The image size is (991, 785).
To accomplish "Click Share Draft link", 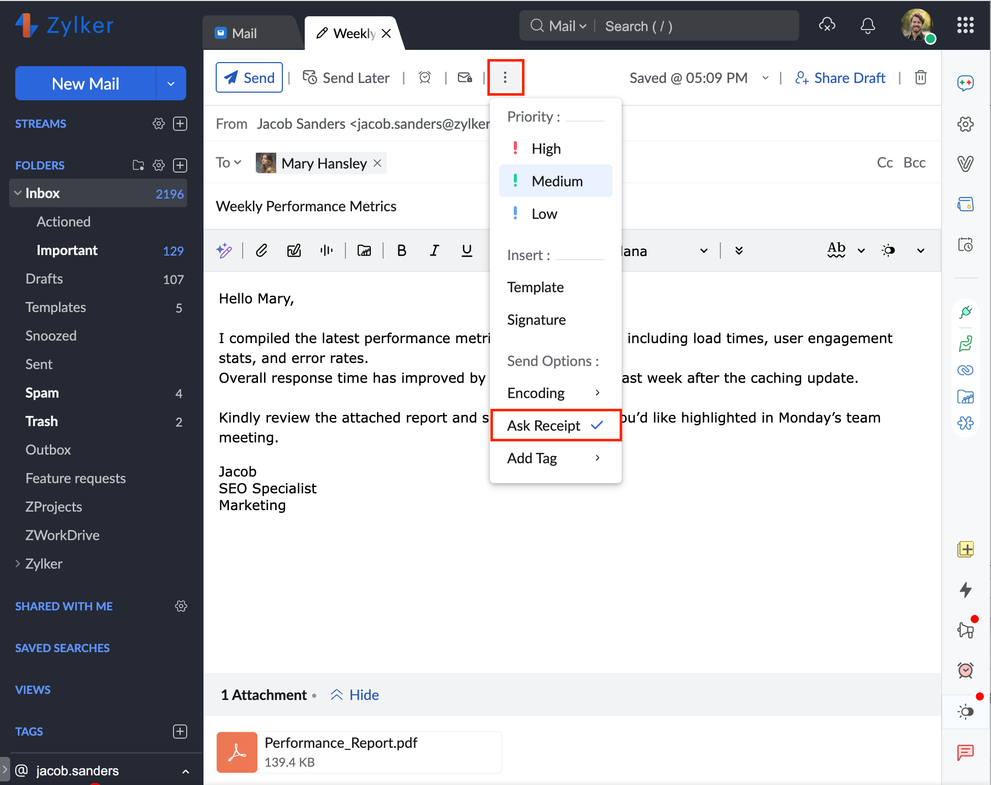I will coord(840,78).
